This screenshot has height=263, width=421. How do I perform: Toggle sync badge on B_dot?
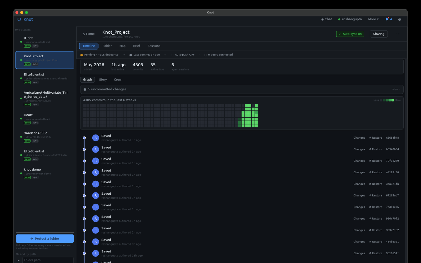click(x=35, y=46)
